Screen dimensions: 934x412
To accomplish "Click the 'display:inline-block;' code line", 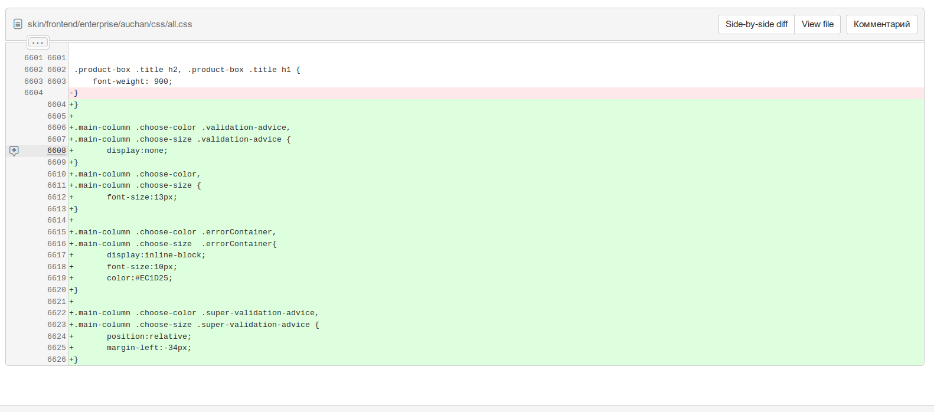I will (x=496, y=255).
